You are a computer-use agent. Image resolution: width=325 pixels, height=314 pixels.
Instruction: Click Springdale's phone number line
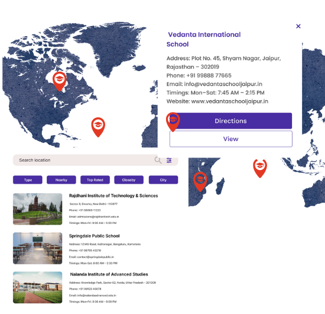pos(85,251)
